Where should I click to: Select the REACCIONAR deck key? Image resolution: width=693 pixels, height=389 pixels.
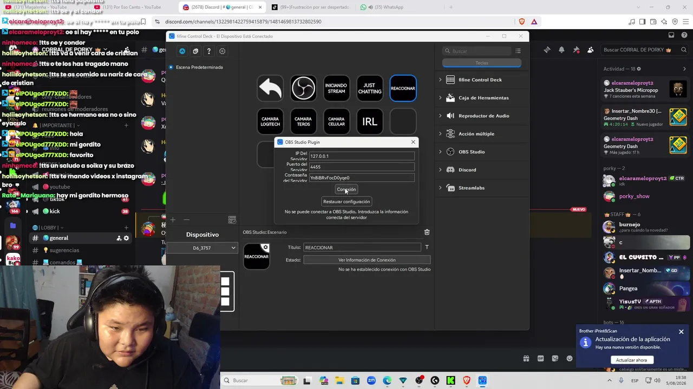403,88
